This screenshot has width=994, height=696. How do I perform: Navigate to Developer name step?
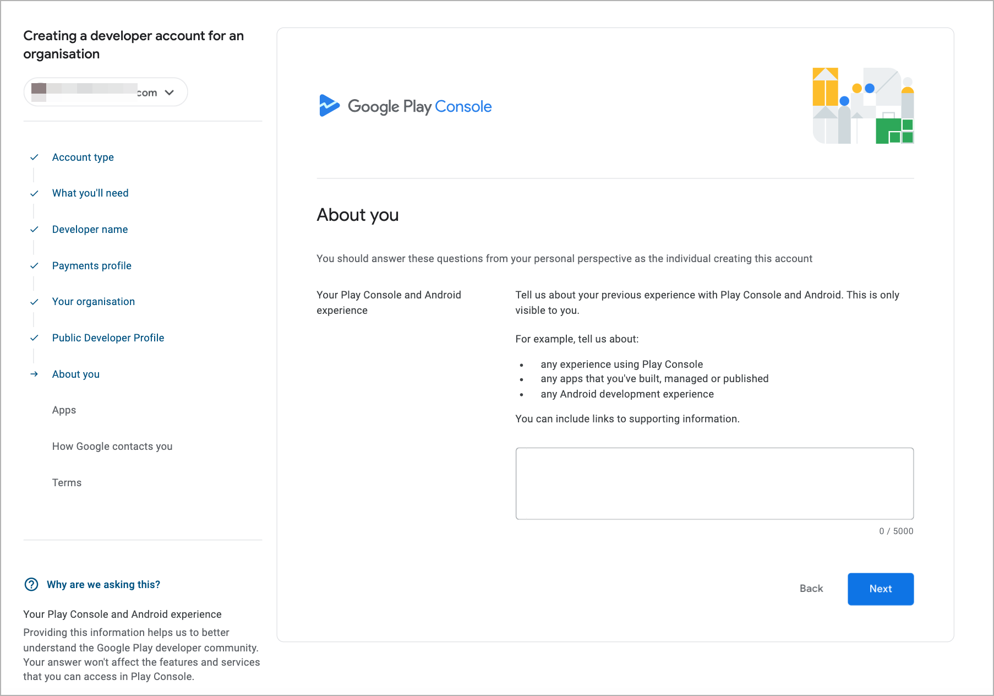[90, 230]
